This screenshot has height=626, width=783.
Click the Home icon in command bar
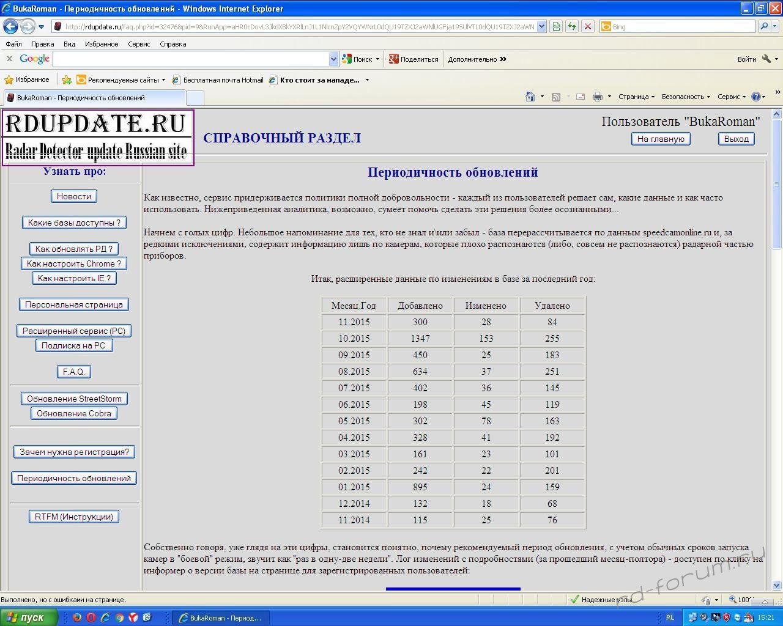530,97
